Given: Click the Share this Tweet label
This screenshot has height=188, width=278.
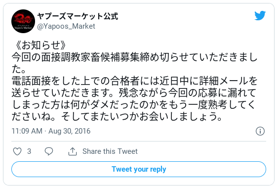Looking at the screenshot, I should (110, 151).
